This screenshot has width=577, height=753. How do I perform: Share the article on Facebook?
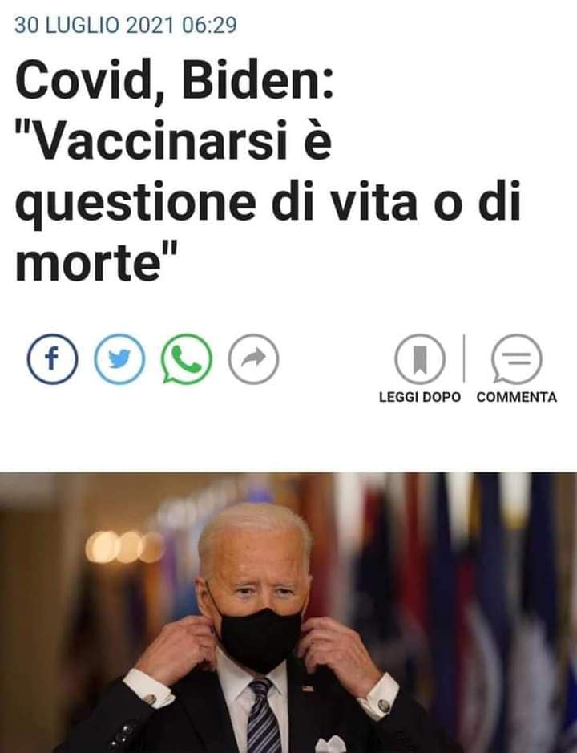pos(52,358)
